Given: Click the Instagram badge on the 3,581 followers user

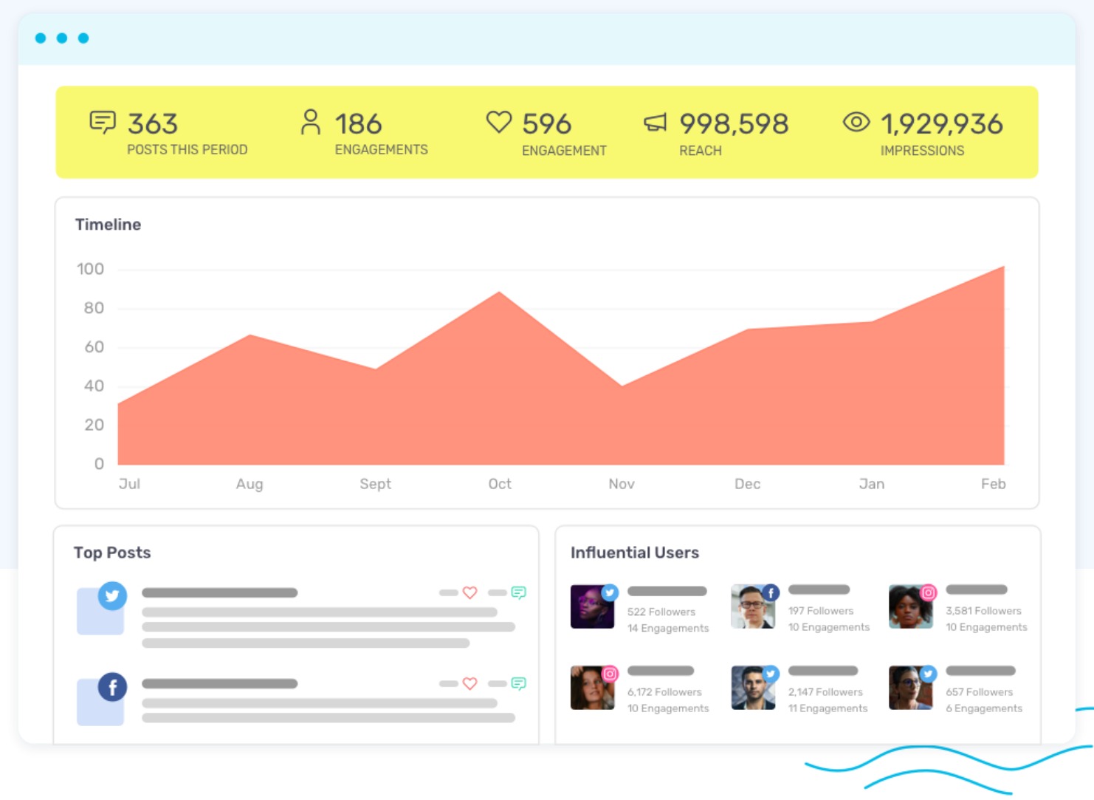Looking at the screenshot, I should [x=929, y=591].
